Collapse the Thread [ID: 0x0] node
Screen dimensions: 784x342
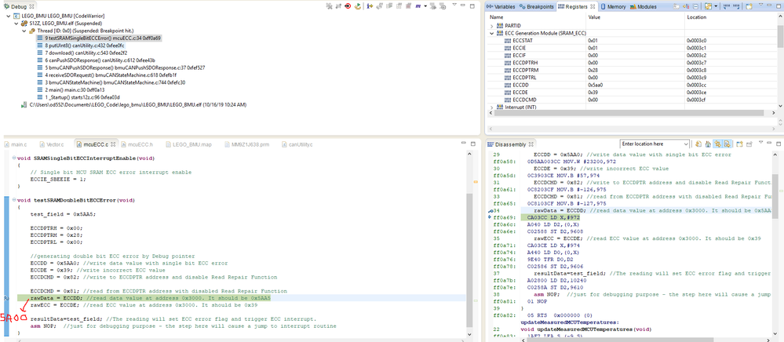(24, 31)
